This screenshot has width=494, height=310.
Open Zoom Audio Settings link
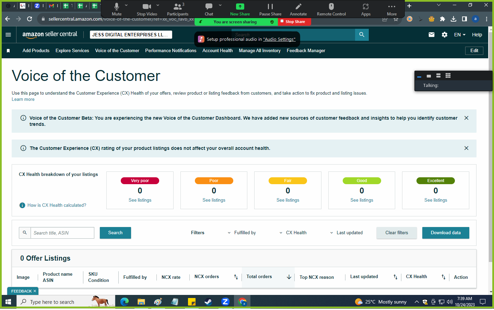point(279,39)
